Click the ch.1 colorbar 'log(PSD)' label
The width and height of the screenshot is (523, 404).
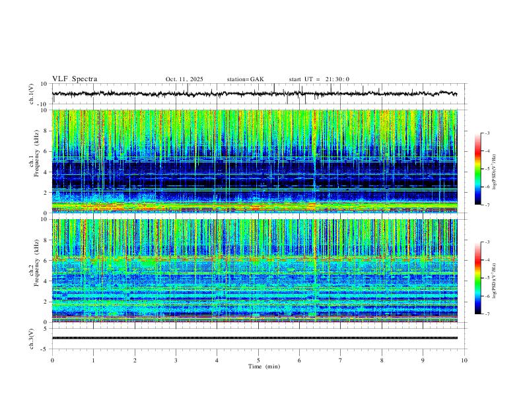[x=495, y=172]
